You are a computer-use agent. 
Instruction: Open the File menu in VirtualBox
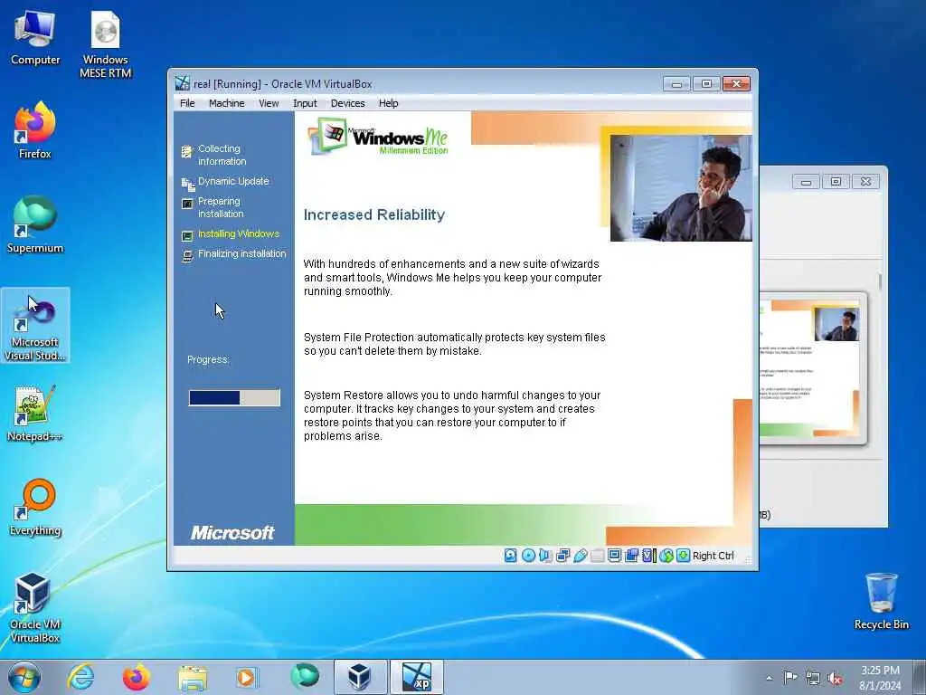pos(187,103)
